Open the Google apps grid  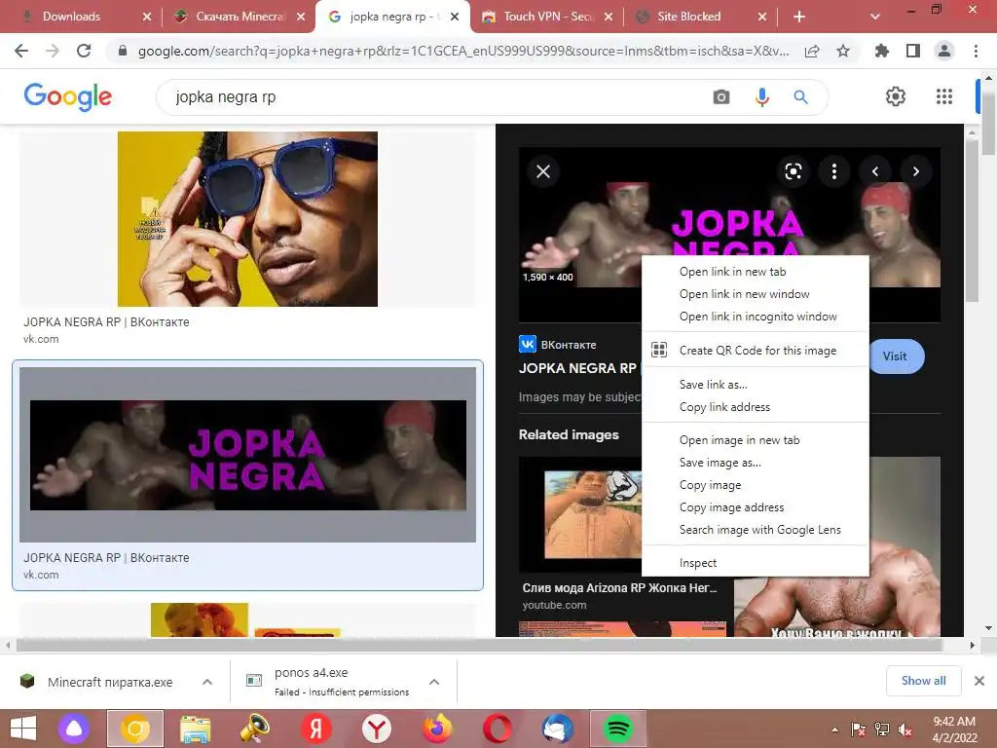click(x=944, y=96)
